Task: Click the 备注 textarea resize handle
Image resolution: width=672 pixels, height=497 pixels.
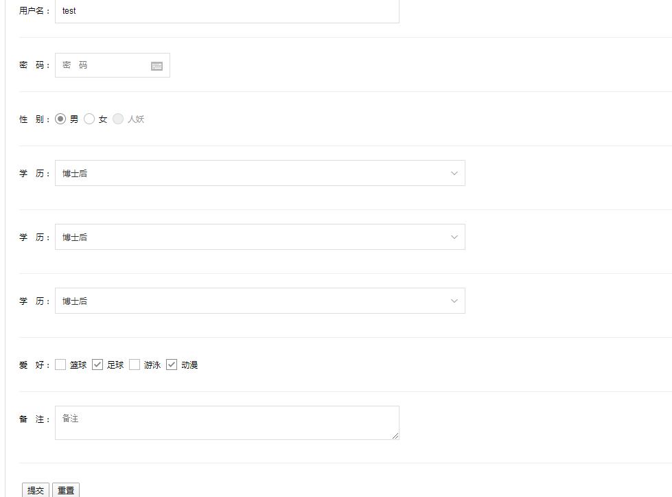Action: (x=395, y=436)
